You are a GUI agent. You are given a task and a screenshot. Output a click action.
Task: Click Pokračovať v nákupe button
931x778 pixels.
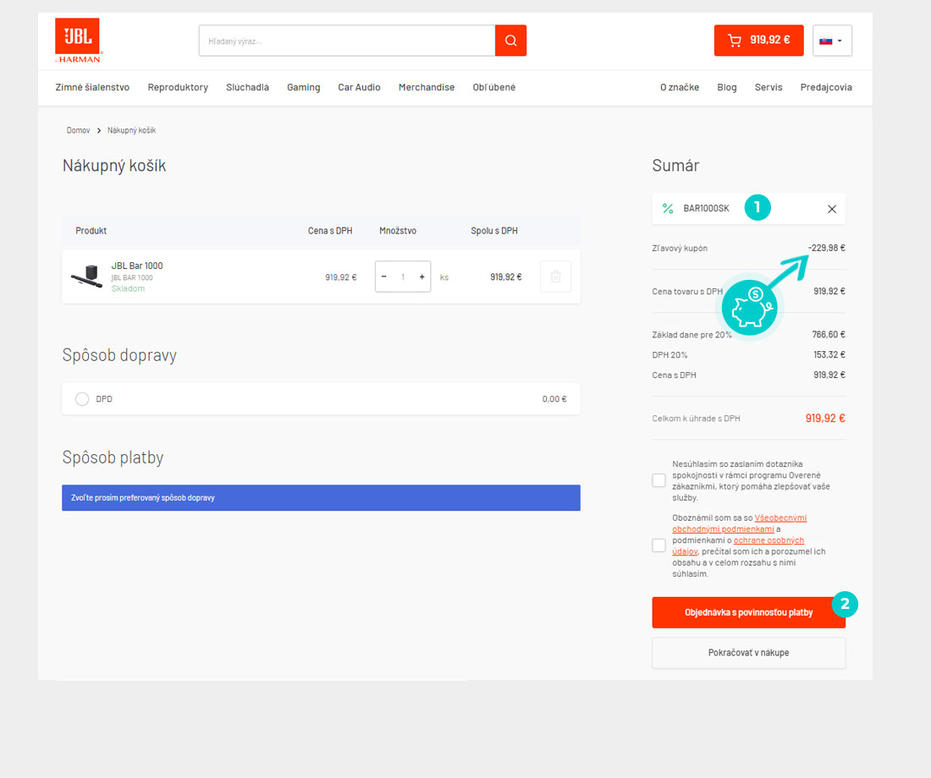749,653
